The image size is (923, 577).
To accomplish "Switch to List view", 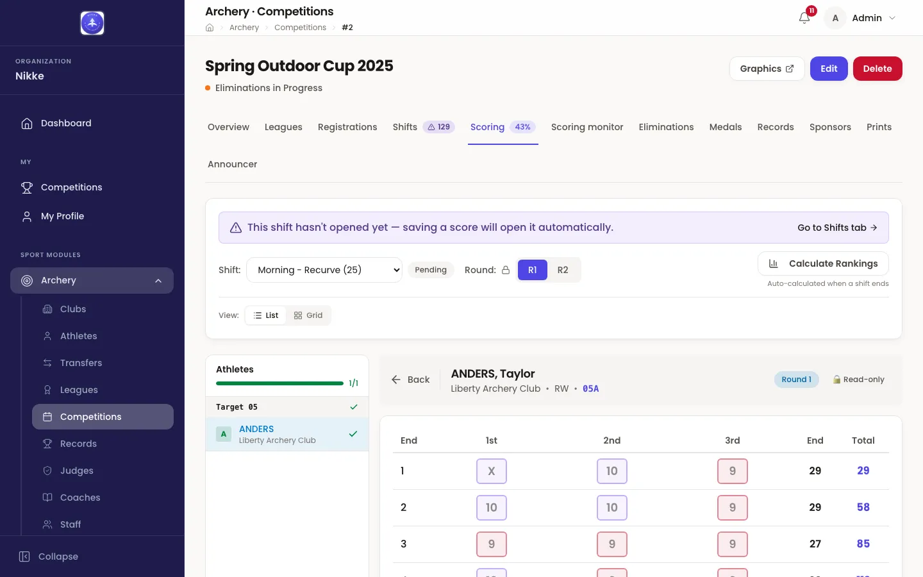I will (266, 315).
